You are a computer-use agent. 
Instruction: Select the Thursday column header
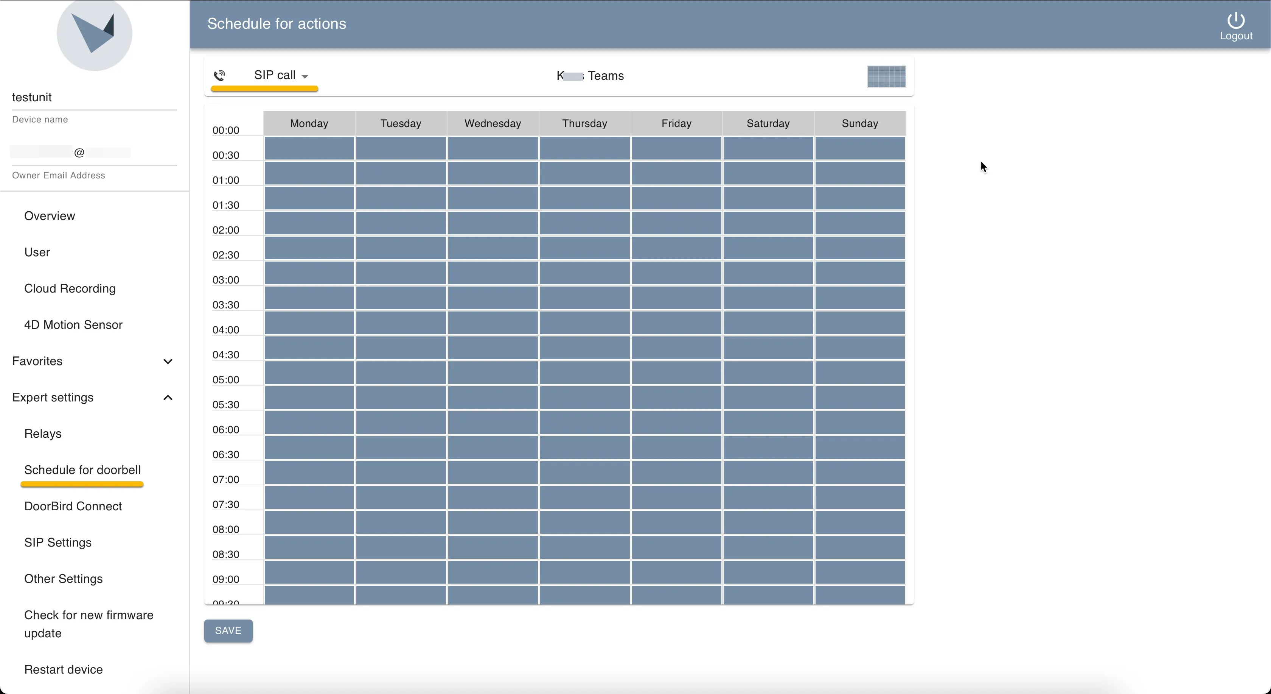(584, 123)
